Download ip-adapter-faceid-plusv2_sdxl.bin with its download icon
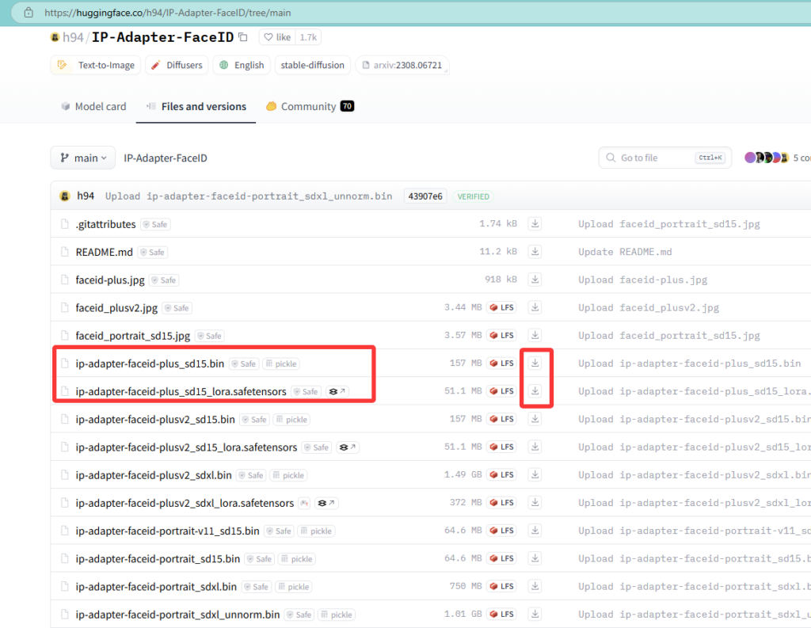811x628 pixels. [535, 475]
